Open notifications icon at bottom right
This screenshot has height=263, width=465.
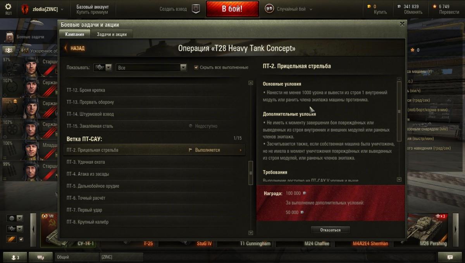tap(450, 257)
